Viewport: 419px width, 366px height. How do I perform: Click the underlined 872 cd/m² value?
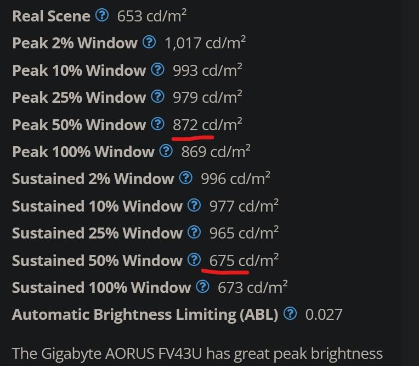click(x=207, y=125)
